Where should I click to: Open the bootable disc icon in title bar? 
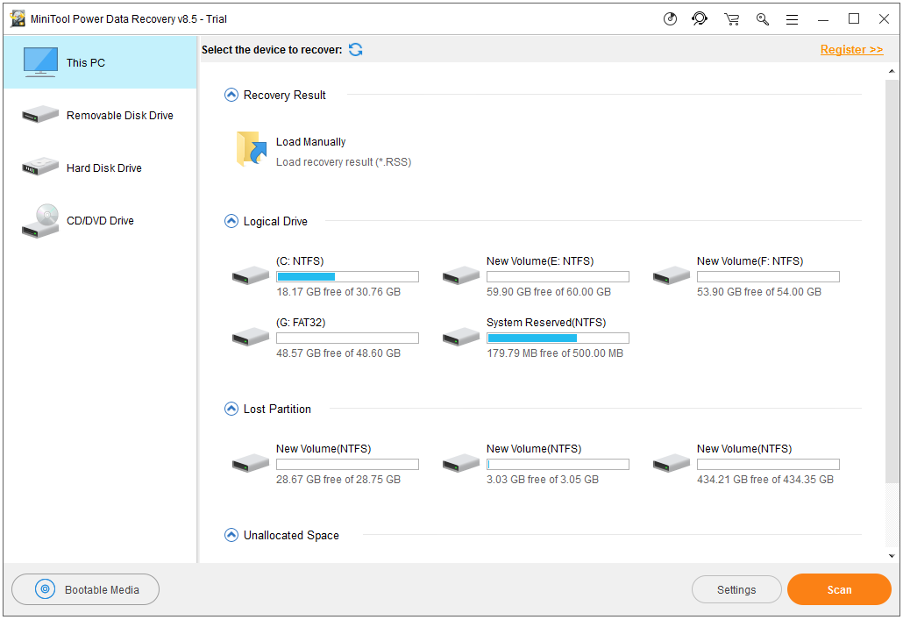[x=670, y=19]
